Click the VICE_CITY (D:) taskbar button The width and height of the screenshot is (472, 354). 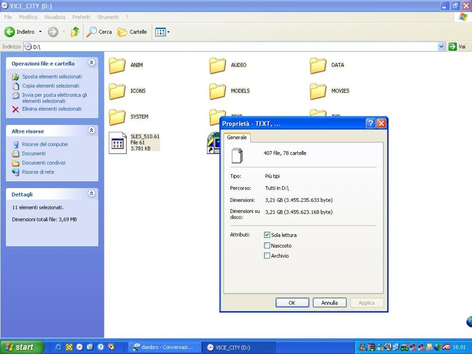(238, 347)
